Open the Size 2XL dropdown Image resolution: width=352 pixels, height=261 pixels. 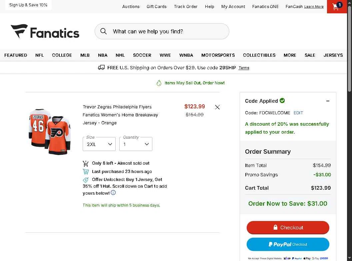point(99,144)
